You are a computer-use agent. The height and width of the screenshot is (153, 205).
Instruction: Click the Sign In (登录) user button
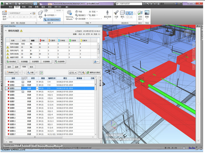tap(161, 4)
